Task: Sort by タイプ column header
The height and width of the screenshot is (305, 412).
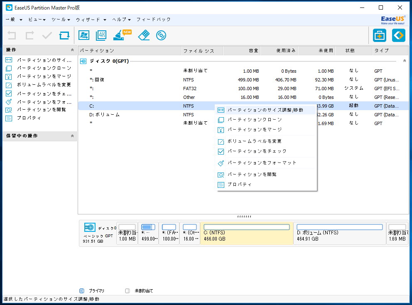Action: (x=390, y=50)
